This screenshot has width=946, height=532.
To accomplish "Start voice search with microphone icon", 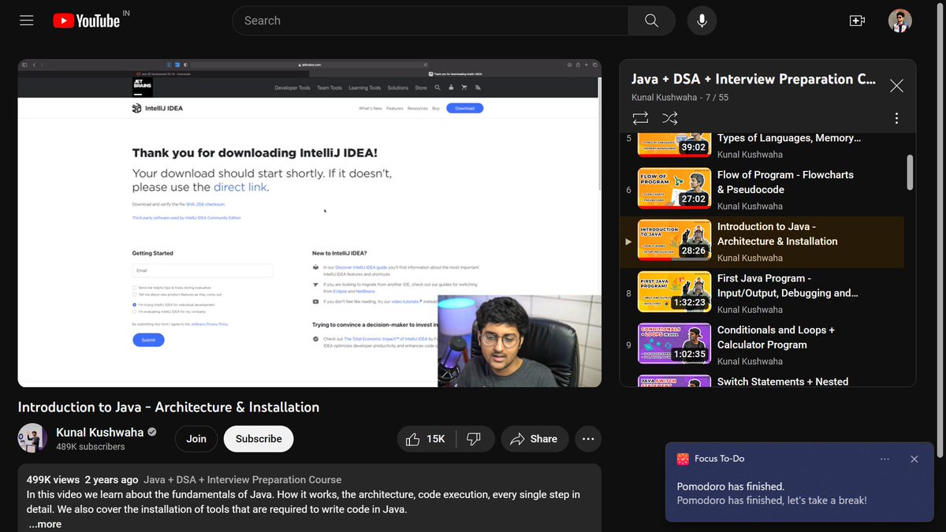I will 702,20.
